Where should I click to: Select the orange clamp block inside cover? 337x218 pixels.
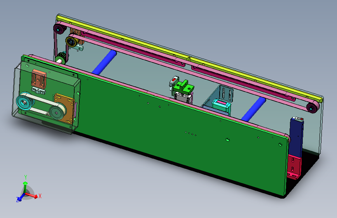39,79
